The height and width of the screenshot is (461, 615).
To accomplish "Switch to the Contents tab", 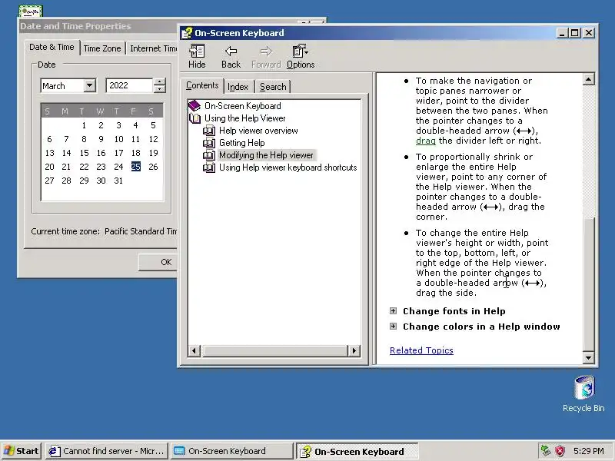I will 202,85.
